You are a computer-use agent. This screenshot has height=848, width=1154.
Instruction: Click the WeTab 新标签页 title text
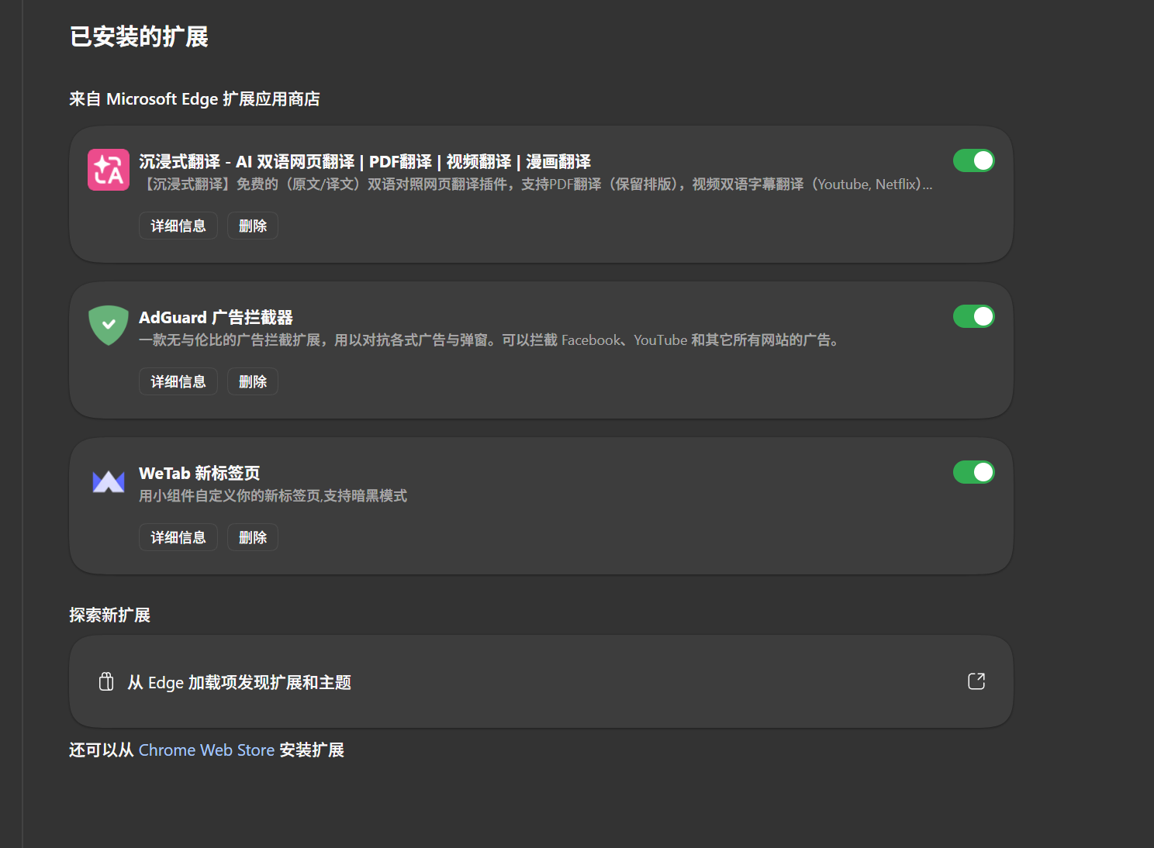(199, 473)
